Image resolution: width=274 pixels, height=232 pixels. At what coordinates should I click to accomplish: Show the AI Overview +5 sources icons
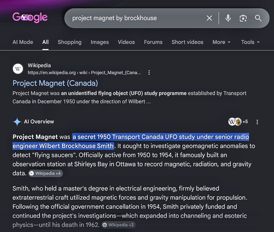coord(238,121)
